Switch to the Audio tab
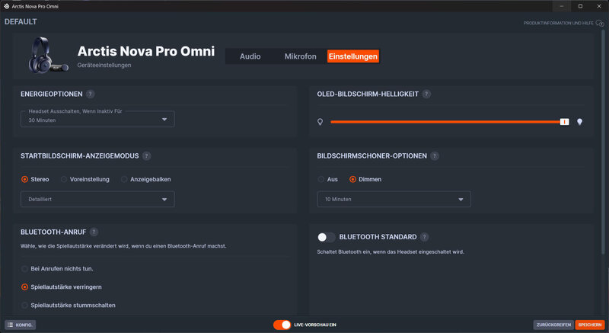This screenshot has width=609, height=333. (250, 56)
